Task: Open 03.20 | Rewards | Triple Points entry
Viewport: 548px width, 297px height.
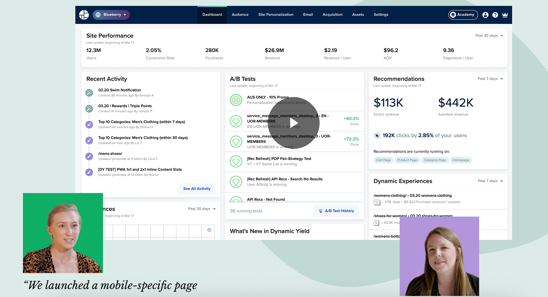Action: click(x=125, y=106)
